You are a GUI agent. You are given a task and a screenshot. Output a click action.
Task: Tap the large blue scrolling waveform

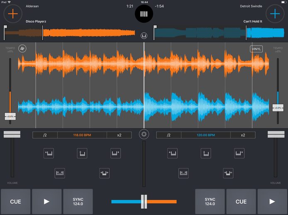pos(143,107)
